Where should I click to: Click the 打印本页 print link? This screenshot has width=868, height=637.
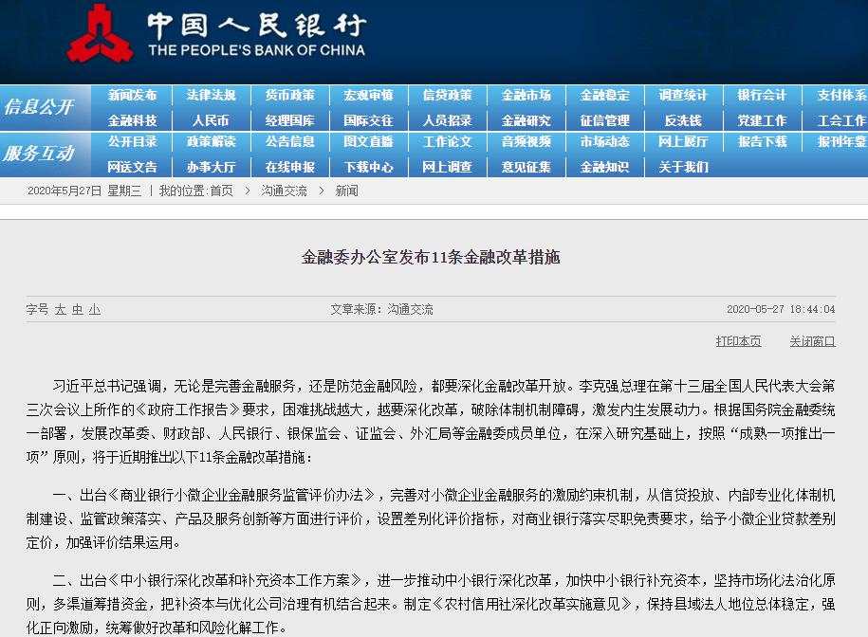738,341
